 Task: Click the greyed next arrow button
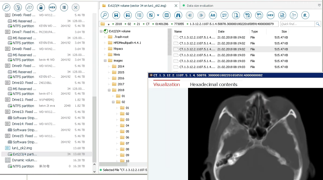(201, 15)
